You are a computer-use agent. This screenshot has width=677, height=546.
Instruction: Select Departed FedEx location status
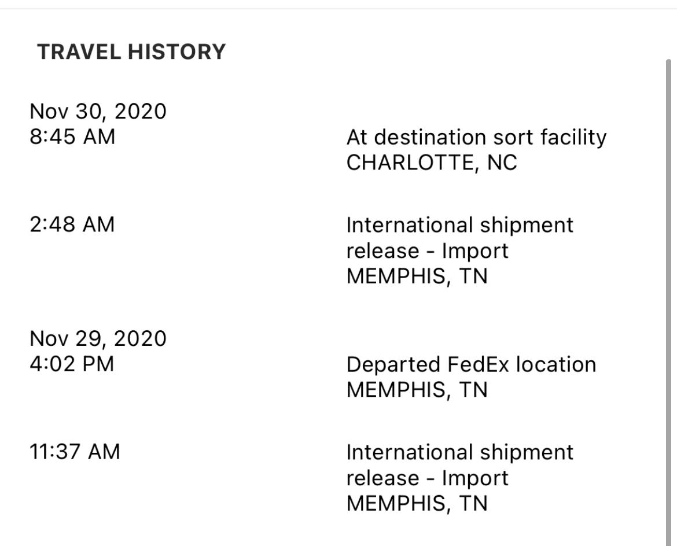point(472,365)
